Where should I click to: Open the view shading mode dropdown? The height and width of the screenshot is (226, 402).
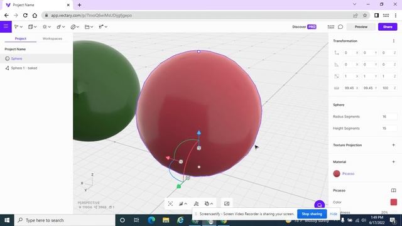183,203
